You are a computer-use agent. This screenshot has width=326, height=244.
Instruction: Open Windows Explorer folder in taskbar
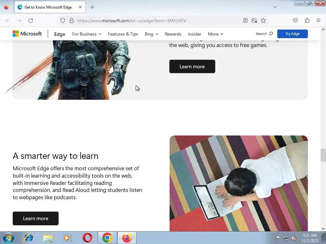[48, 238]
